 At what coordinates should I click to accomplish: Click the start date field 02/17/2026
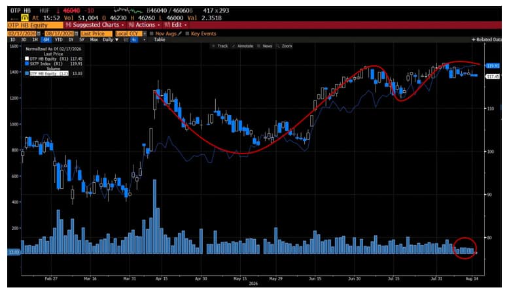pos(22,34)
